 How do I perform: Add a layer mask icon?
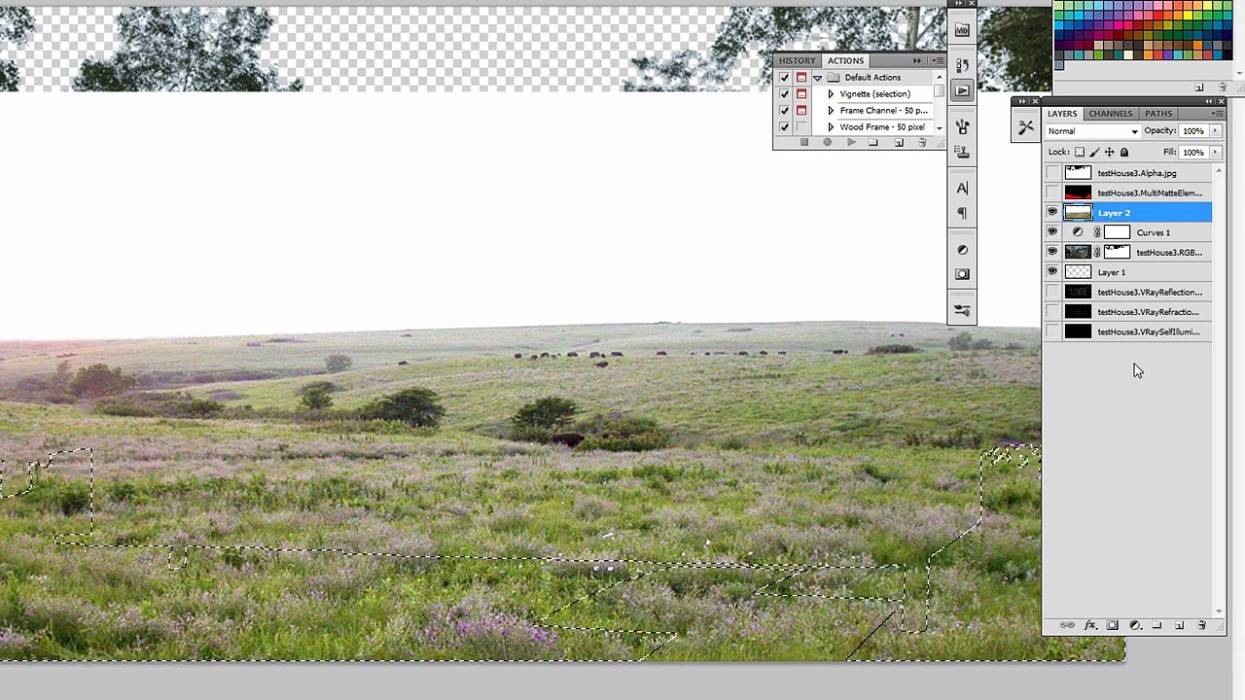point(1112,625)
